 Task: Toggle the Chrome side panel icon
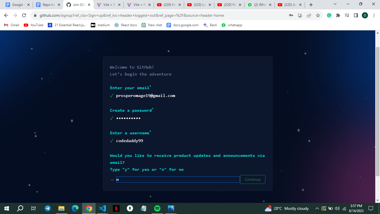[356, 15]
